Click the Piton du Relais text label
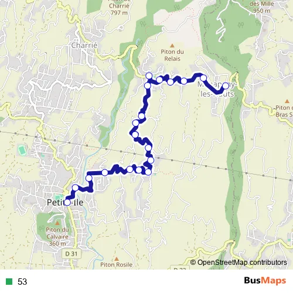 [x=172, y=55]
